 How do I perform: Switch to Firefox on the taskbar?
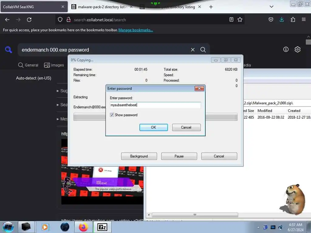click(x=83, y=227)
